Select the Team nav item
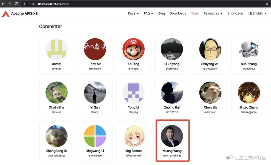 click(195, 13)
